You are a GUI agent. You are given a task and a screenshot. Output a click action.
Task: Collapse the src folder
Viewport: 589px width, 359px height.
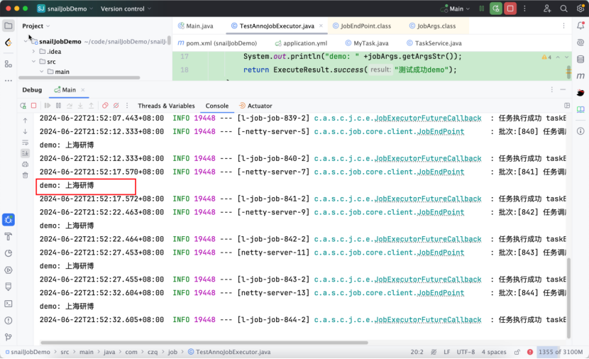tap(33, 62)
